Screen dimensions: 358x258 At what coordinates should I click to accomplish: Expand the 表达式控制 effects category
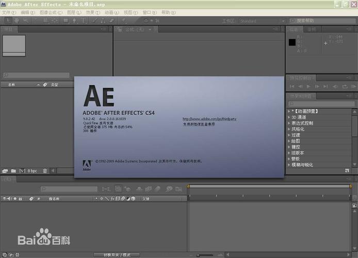point(289,123)
